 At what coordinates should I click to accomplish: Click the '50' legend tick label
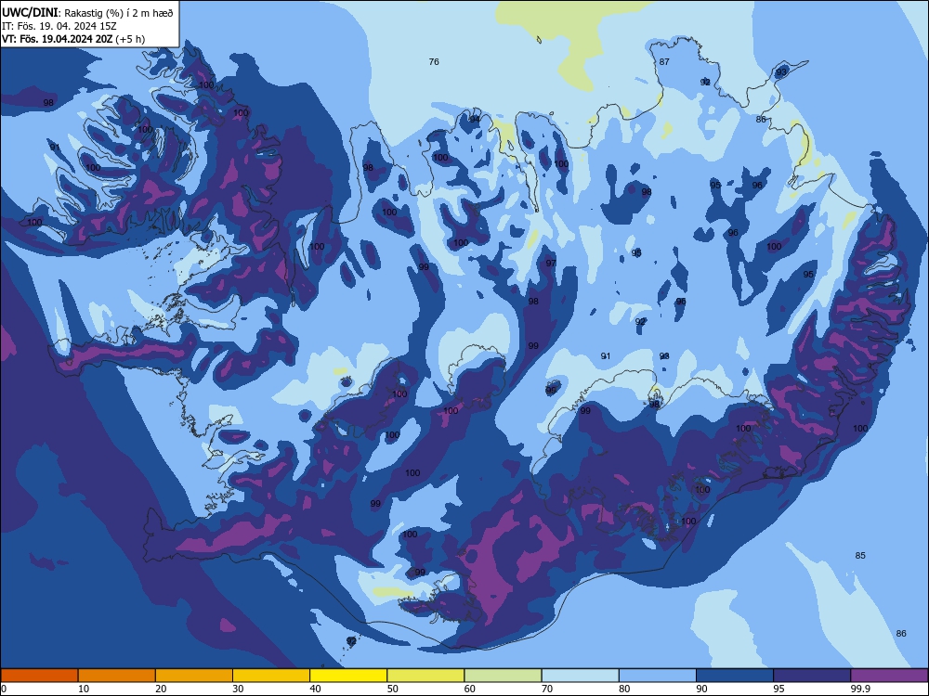tap(392, 689)
